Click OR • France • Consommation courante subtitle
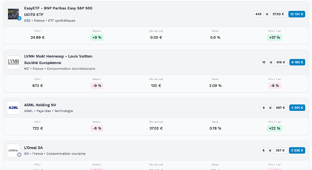312x170 pixels. [55, 154]
